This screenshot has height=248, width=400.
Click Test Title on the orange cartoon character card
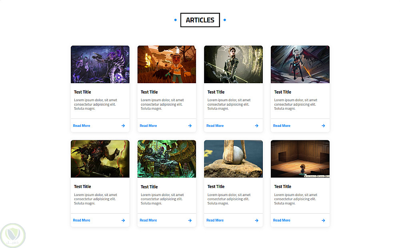[x=149, y=92]
